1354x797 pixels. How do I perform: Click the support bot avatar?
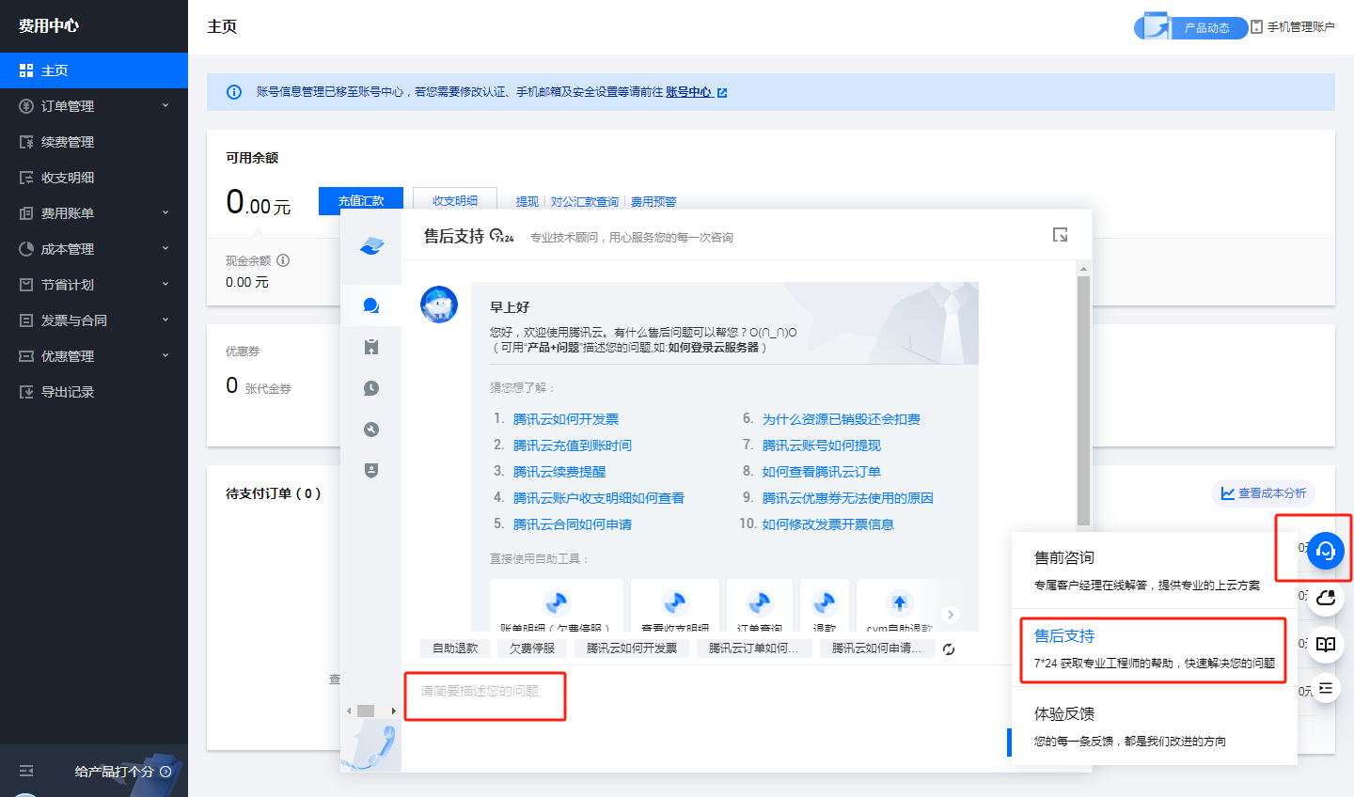pos(439,305)
